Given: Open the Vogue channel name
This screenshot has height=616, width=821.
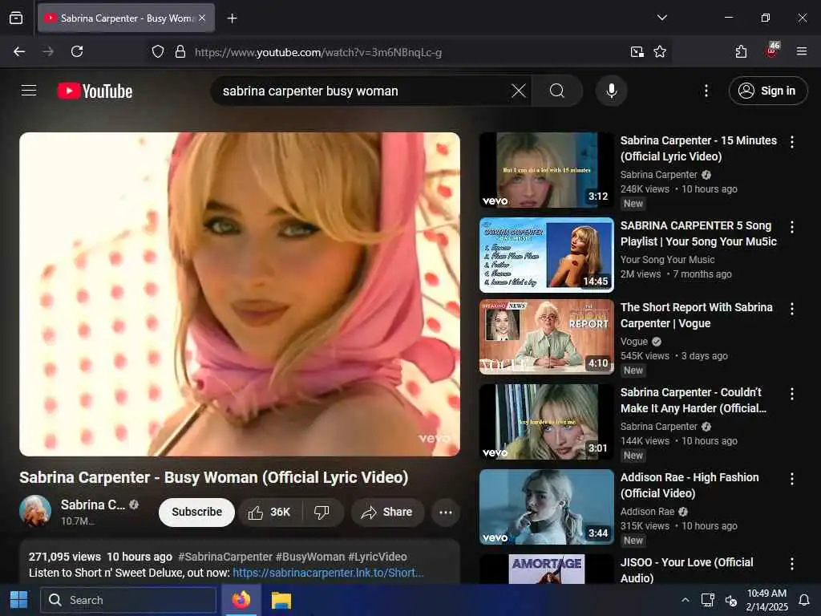Looking at the screenshot, I should tap(634, 342).
